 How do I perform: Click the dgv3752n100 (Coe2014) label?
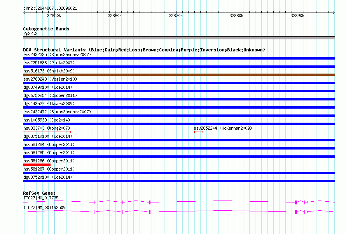point(48,177)
